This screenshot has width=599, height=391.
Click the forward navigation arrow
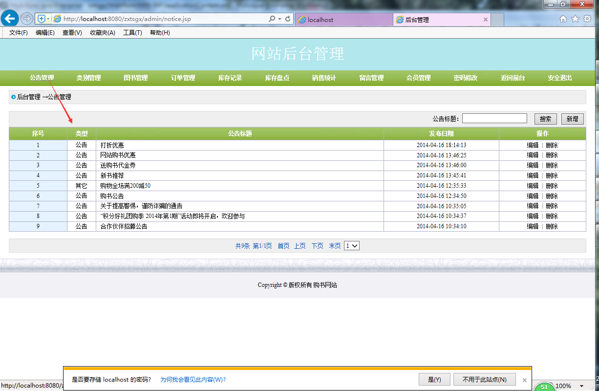[27, 18]
